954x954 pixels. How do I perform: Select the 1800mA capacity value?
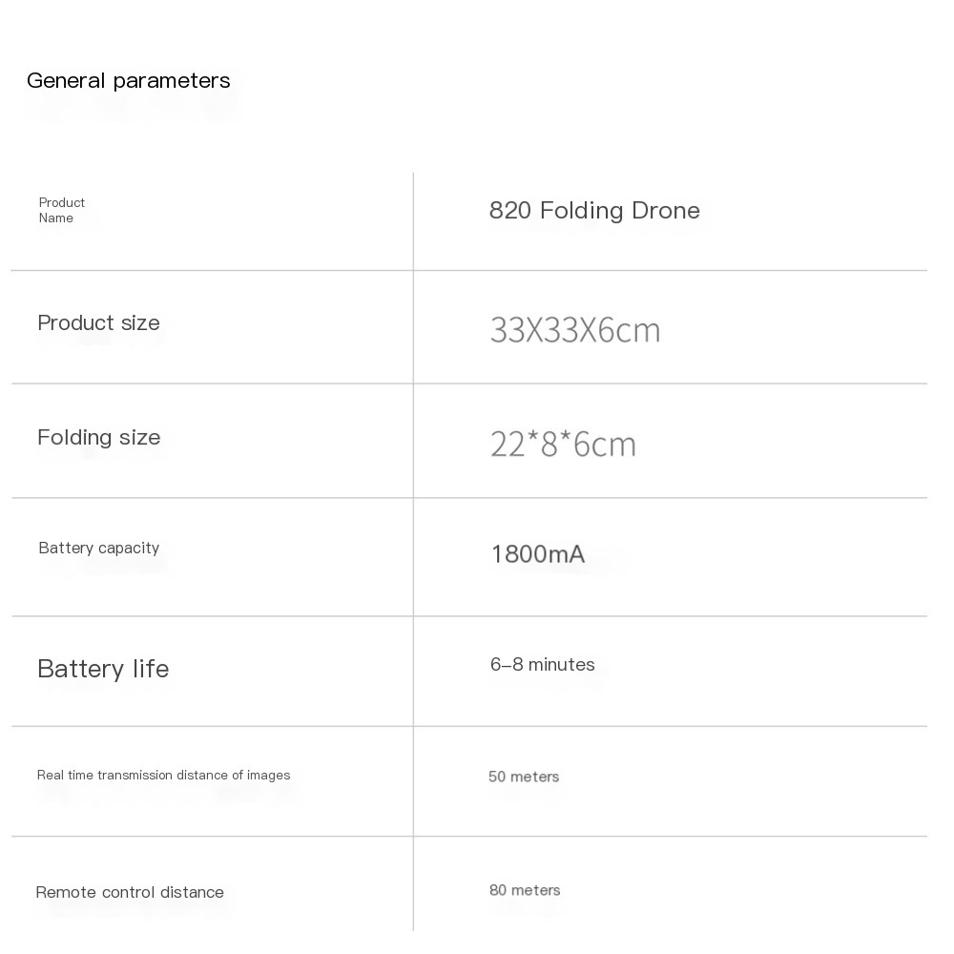point(538,554)
